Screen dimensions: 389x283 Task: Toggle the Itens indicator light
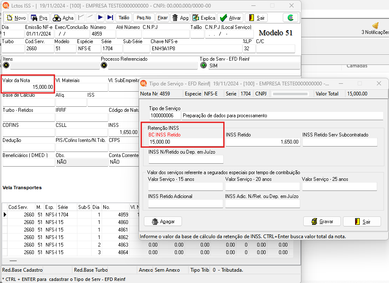click(6, 65)
